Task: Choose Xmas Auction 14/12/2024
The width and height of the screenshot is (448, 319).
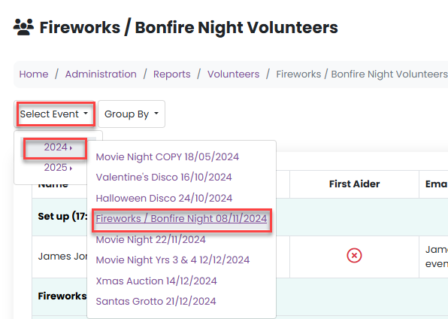Action: [x=156, y=281]
